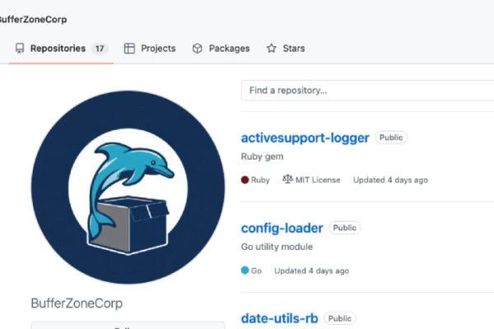Screen dimensions: 494x329
Task: Switch to the Projects tab
Action: (150, 49)
